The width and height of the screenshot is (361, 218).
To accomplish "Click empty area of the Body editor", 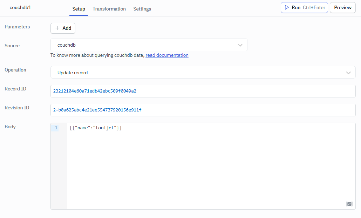I will [210, 168].
